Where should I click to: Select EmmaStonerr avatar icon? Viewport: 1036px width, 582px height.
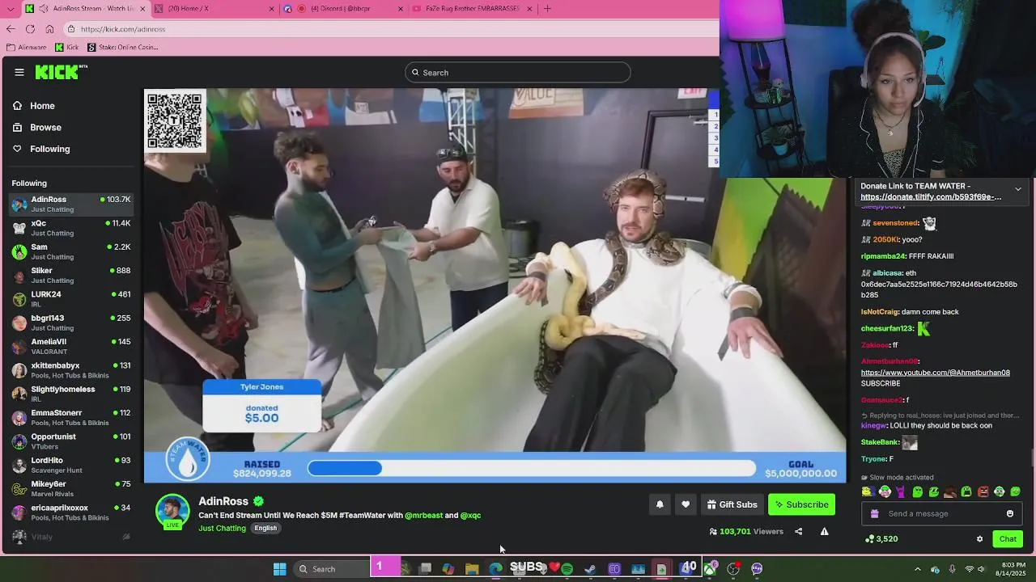19,418
